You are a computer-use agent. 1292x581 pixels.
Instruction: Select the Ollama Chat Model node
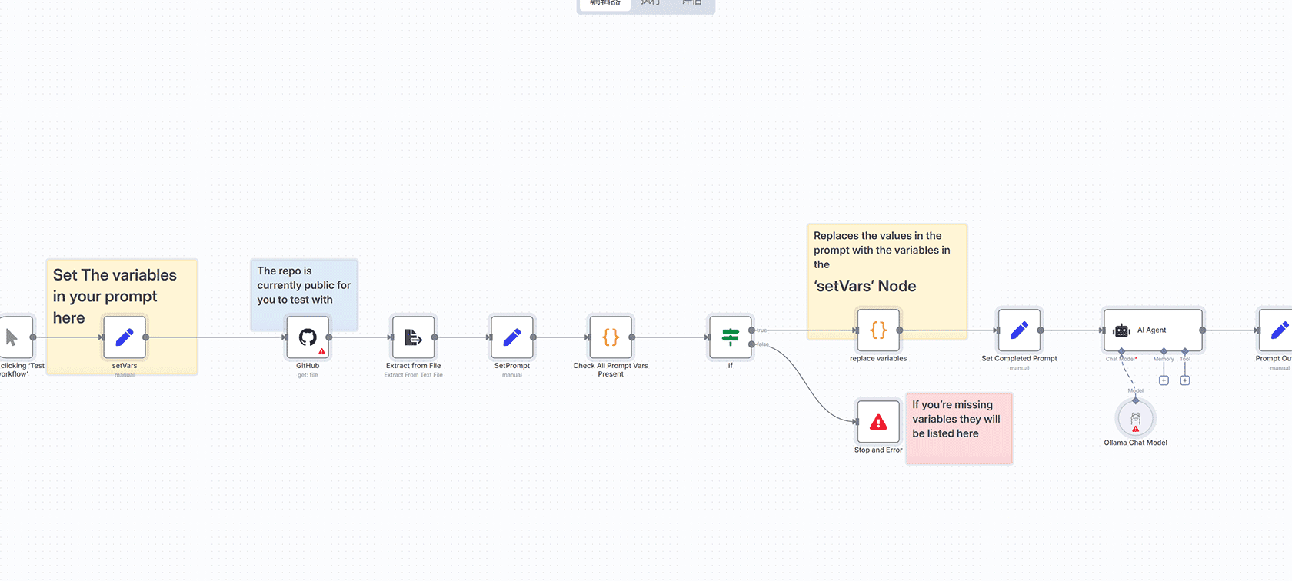click(x=1135, y=419)
